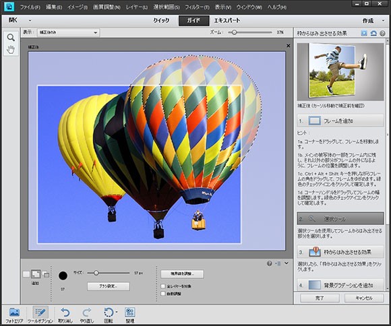391x326 pixels.
Task: Open the イメージ menu
Action: click(x=78, y=7)
